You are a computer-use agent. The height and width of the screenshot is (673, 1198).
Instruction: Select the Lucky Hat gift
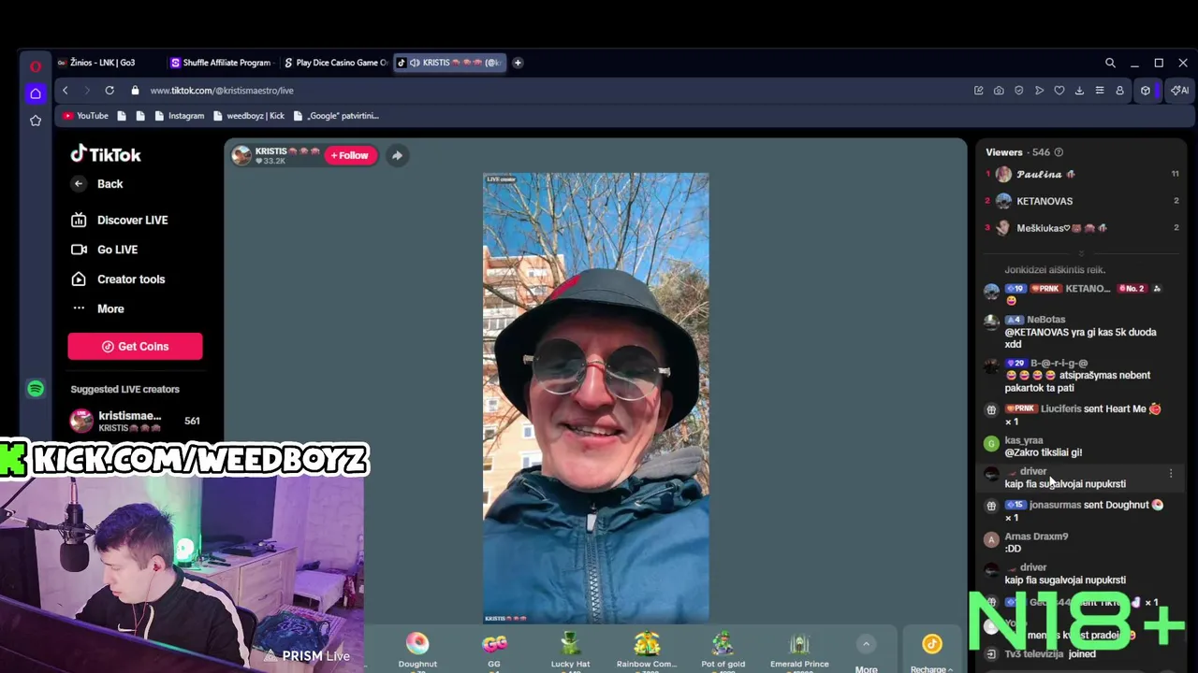(570, 651)
